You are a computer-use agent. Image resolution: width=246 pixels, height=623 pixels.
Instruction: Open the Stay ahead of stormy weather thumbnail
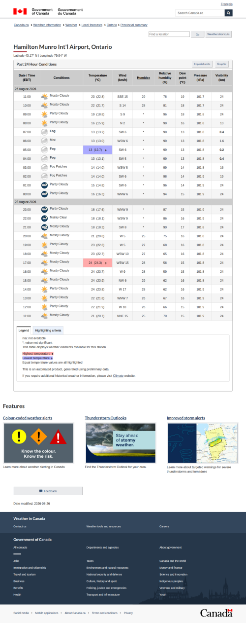pos(121,443)
